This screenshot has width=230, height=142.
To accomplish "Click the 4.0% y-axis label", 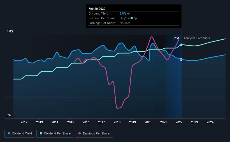I will coord(10,31).
